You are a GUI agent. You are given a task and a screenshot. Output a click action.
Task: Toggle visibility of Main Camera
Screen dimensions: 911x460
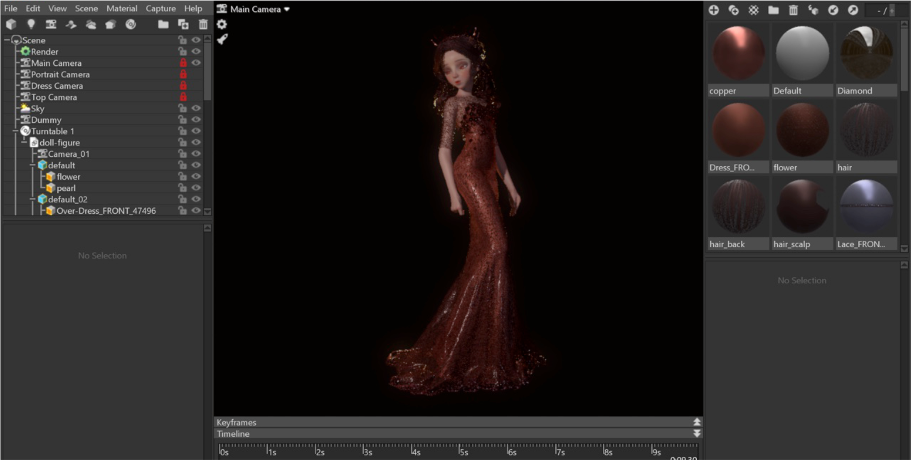(196, 63)
